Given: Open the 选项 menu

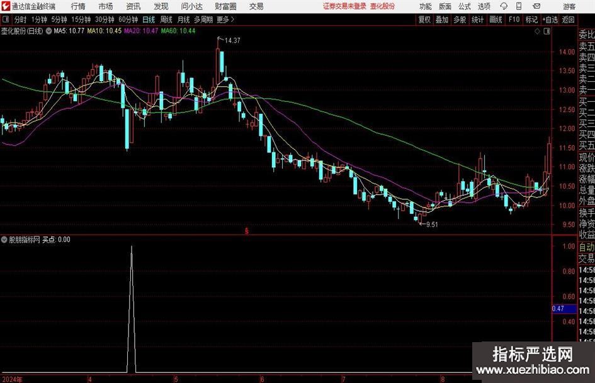Looking at the screenshot, I should pos(484,6).
